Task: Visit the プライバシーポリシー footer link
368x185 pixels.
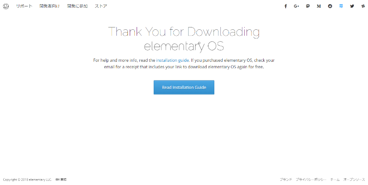Action: tap(311, 180)
